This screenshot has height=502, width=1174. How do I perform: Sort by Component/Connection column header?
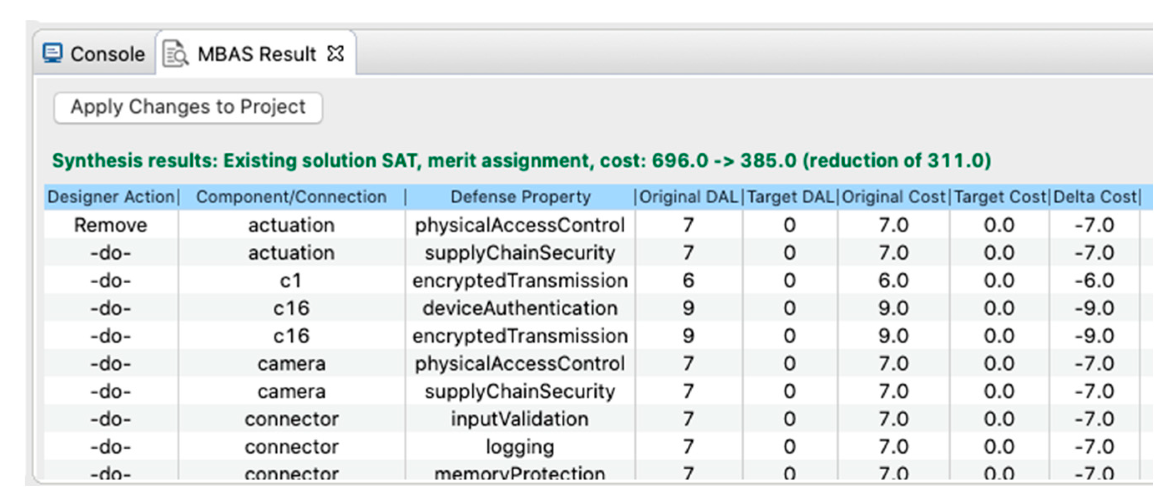coord(291,197)
